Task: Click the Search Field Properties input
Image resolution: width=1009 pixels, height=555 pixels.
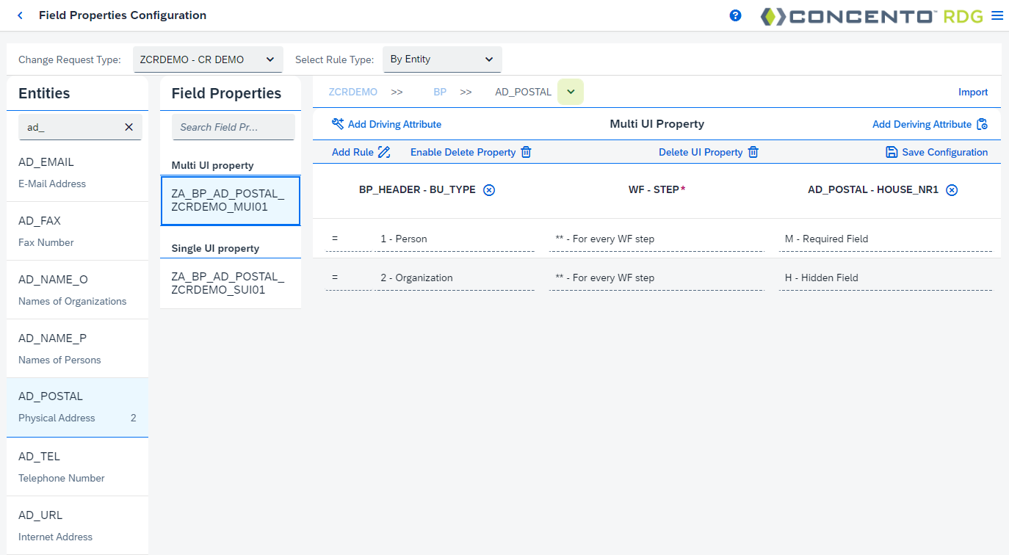Action: coord(234,127)
